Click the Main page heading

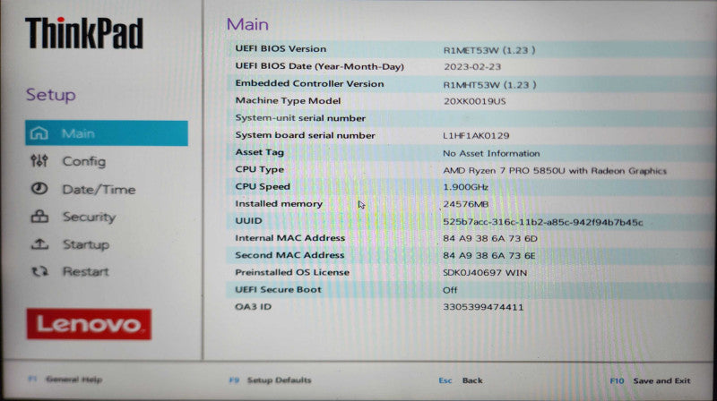tap(247, 25)
